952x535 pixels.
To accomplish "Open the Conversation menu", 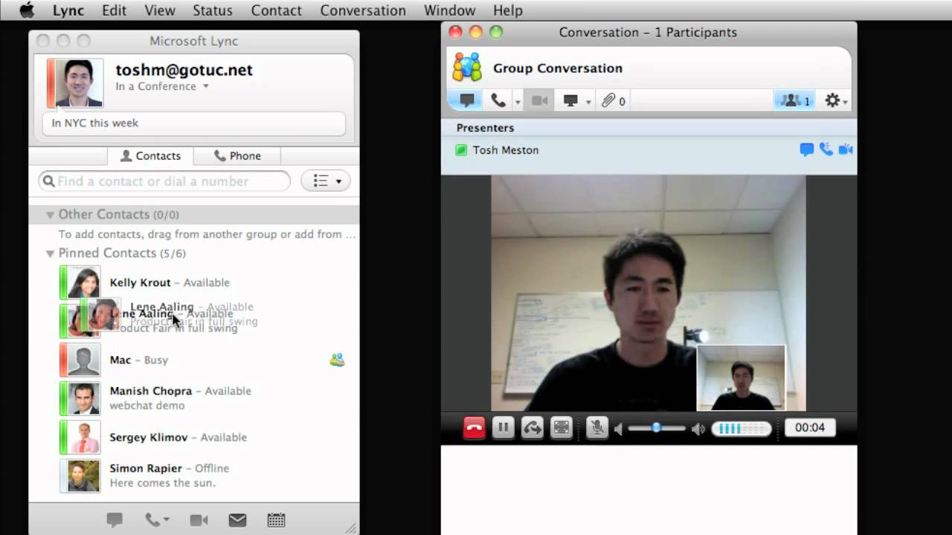I will click(x=363, y=10).
